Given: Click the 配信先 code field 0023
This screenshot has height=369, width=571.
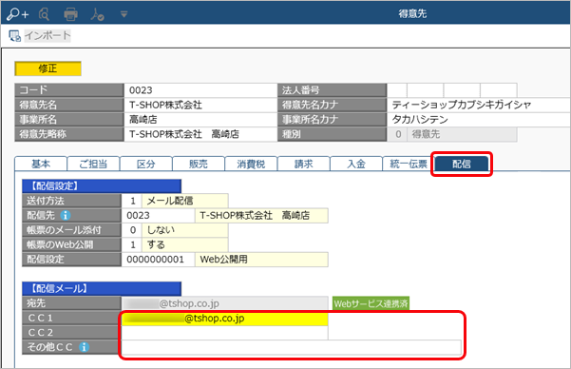Looking at the screenshot, I should tap(158, 216).
